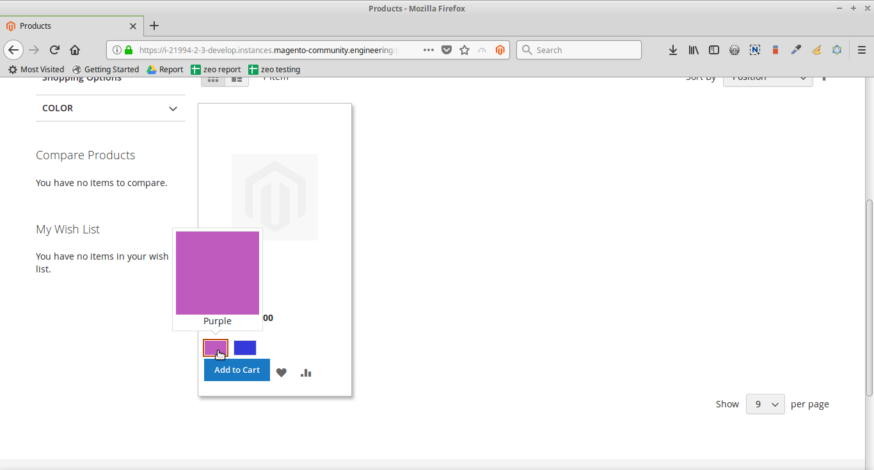Click in the Search field

pyautogui.click(x=579, y=49)
